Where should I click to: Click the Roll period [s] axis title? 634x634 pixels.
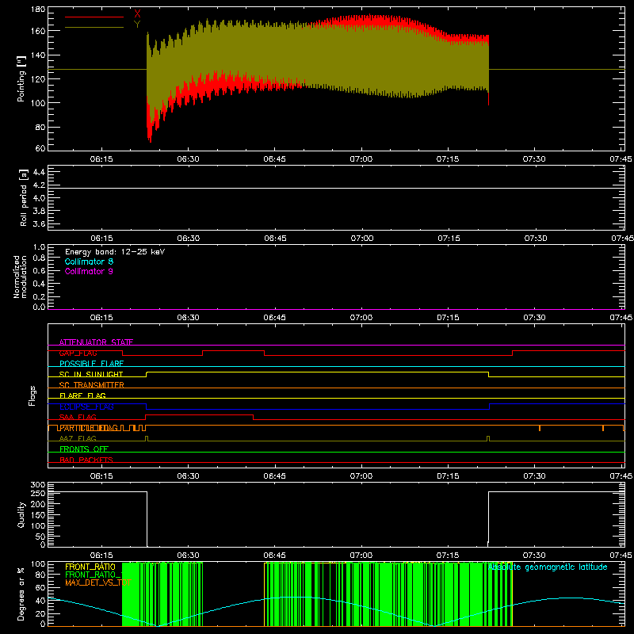(23, 197)
